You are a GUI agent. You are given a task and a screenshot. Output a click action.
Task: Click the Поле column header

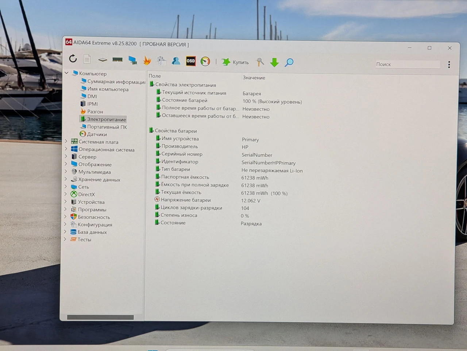click(155, 76)
